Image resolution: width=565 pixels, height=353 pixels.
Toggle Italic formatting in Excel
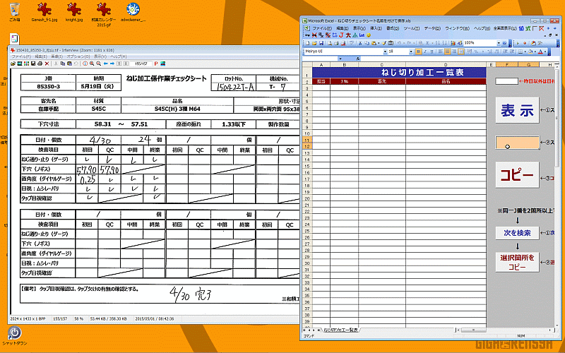coord(425,52)
